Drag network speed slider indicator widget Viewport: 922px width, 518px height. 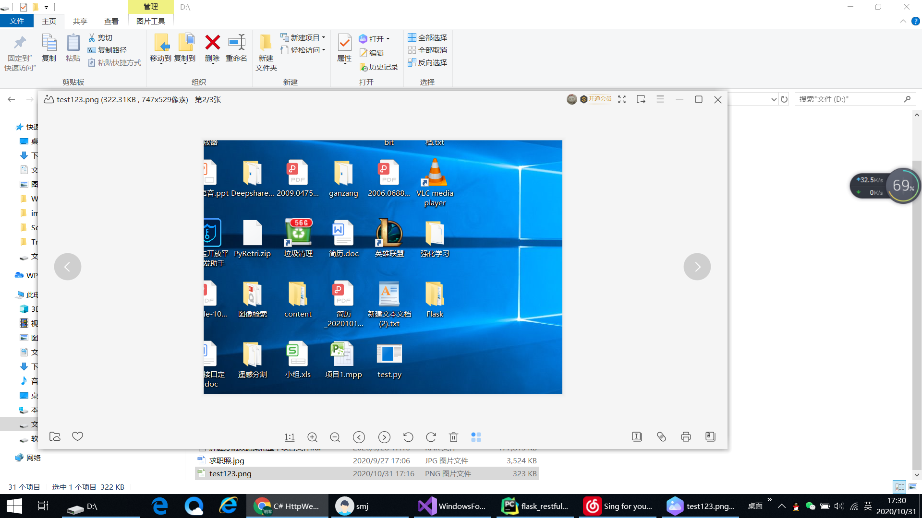pos(882,185)
